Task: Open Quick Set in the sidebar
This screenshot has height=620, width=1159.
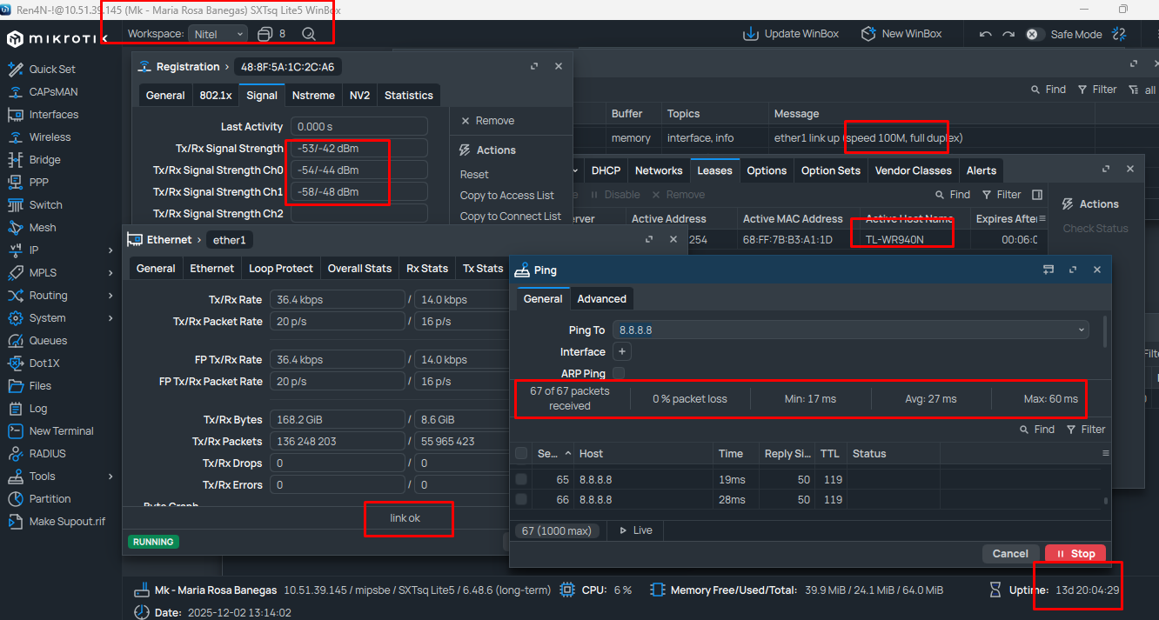Action: 52,69
